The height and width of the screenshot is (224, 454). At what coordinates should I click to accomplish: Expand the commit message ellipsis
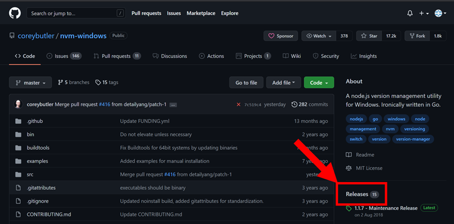(173, 105)
